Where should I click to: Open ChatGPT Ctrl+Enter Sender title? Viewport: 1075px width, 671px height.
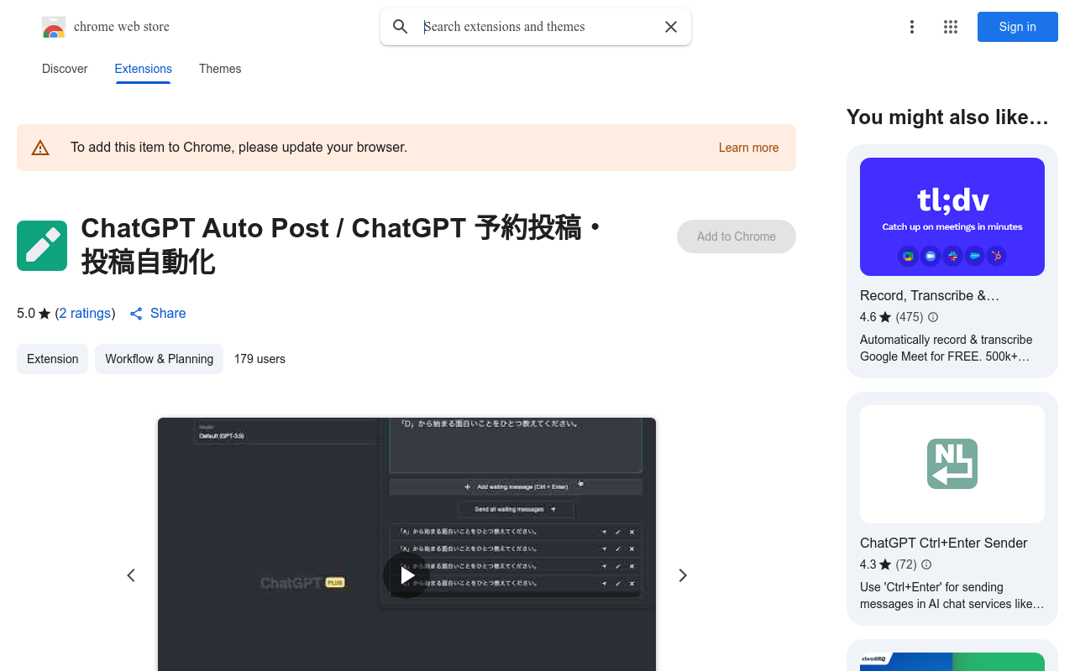click(x=943, y=543)
